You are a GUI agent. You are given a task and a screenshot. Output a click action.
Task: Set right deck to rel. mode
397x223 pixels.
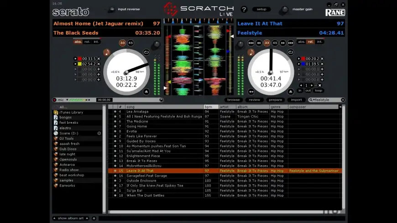pos(310,42)
